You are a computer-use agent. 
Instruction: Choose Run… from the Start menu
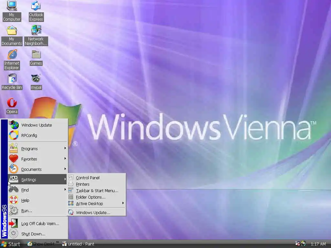(x=37, y=211)
